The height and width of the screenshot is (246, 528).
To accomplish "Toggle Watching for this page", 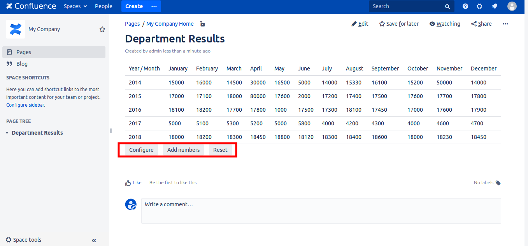I will pos(445,24).
